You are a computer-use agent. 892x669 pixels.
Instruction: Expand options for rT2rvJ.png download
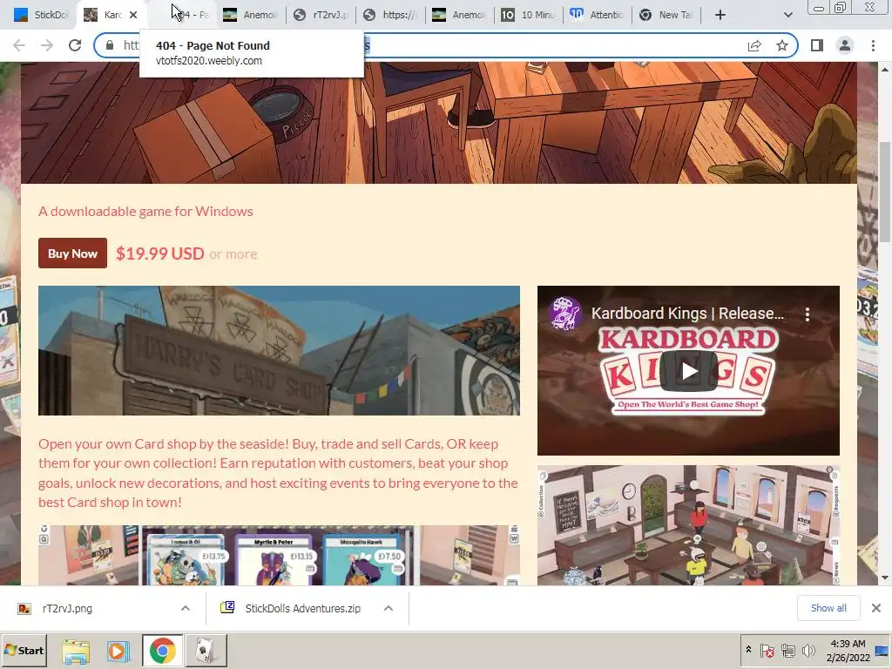coord(186,608)
